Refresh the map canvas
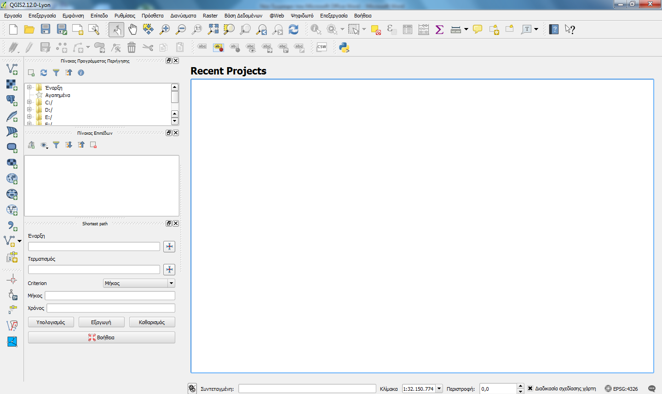The image size is (662, 394). pos(294,29)
